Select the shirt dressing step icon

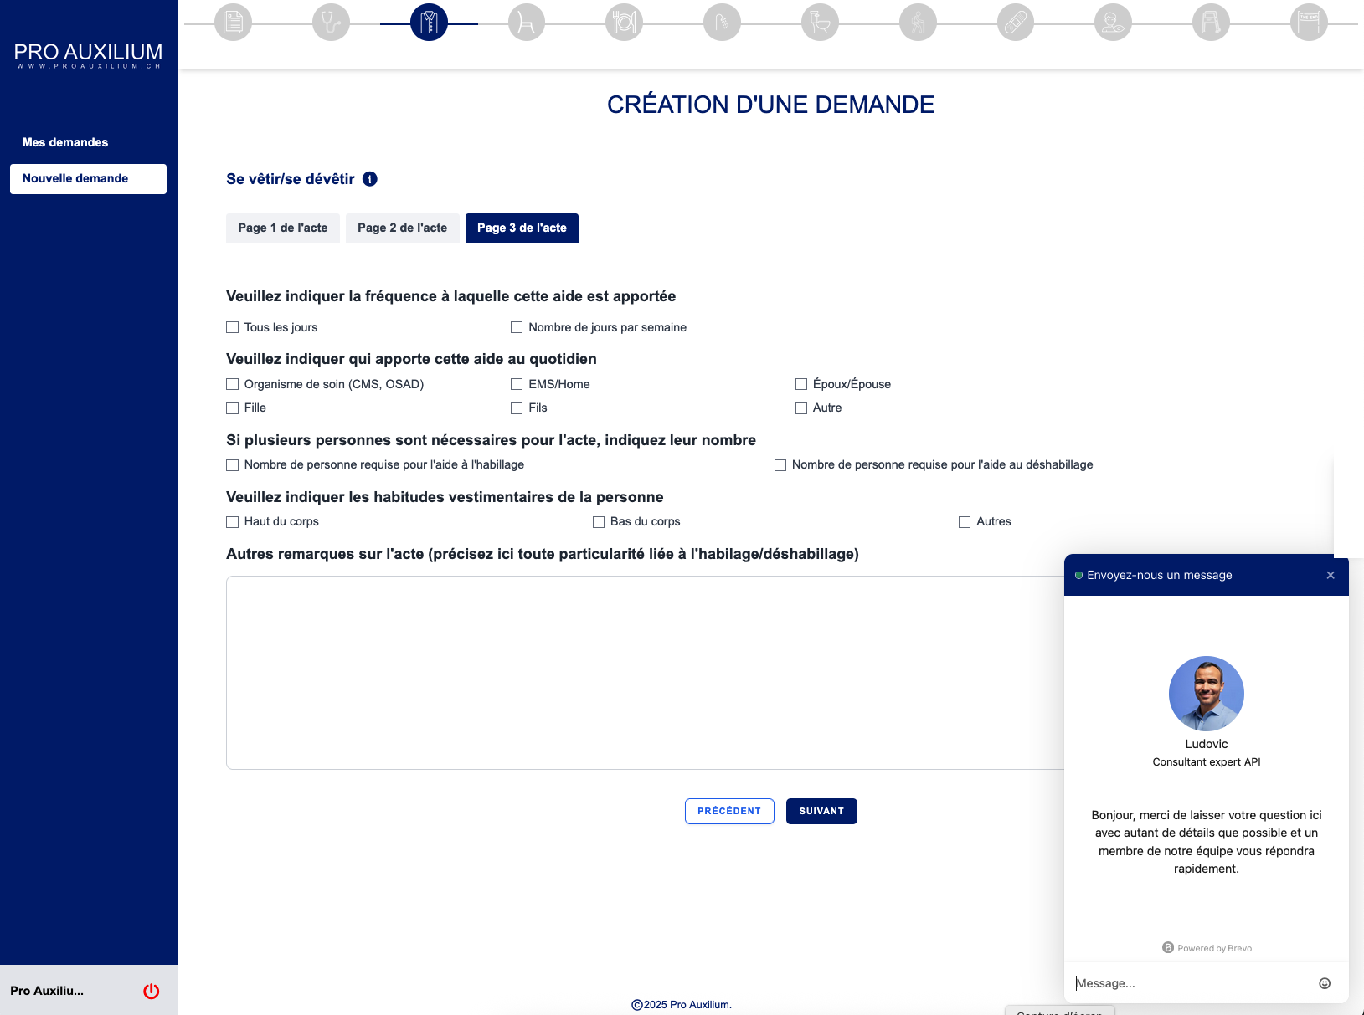(x=429, y=22)
